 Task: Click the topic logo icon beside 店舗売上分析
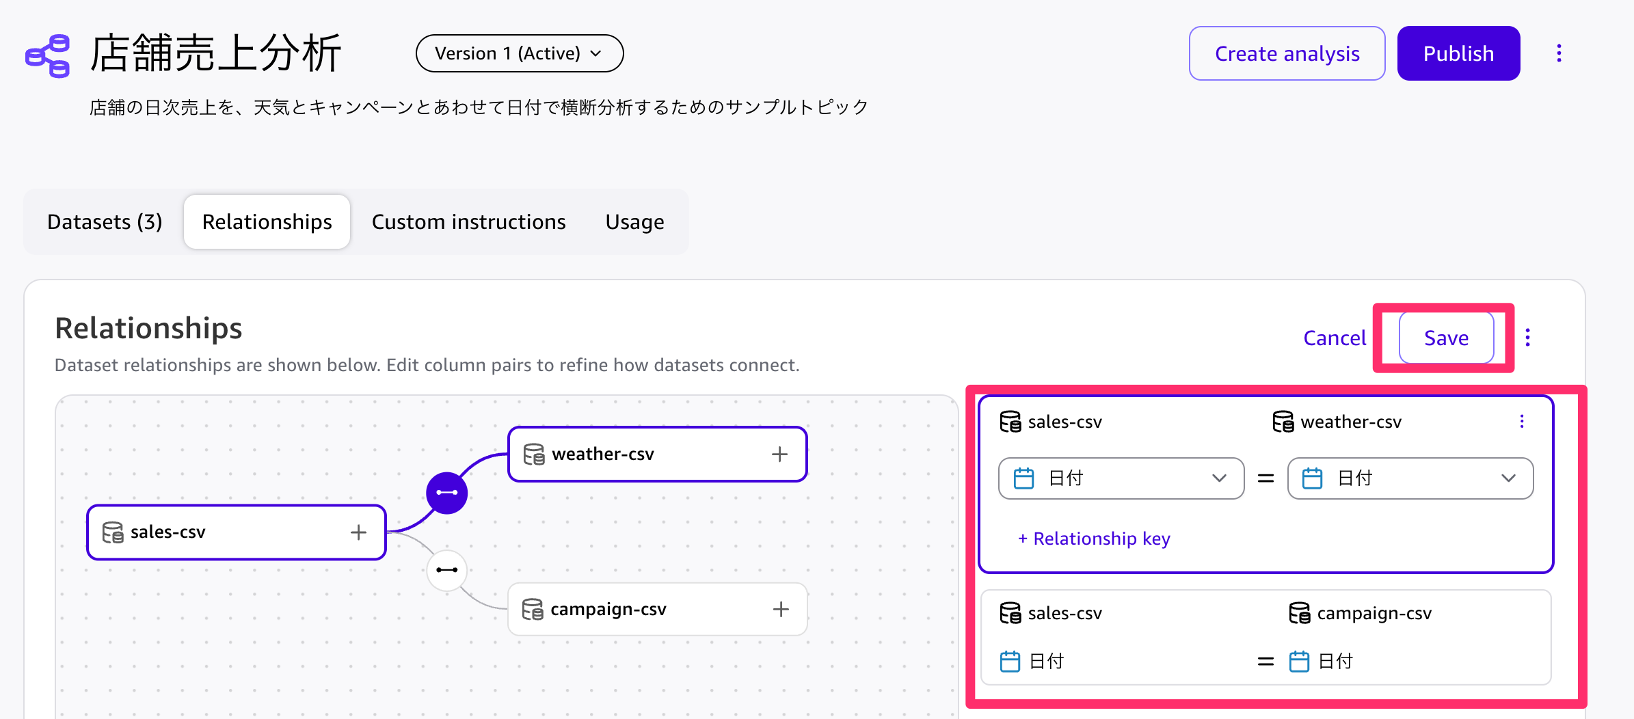[48, 55]
